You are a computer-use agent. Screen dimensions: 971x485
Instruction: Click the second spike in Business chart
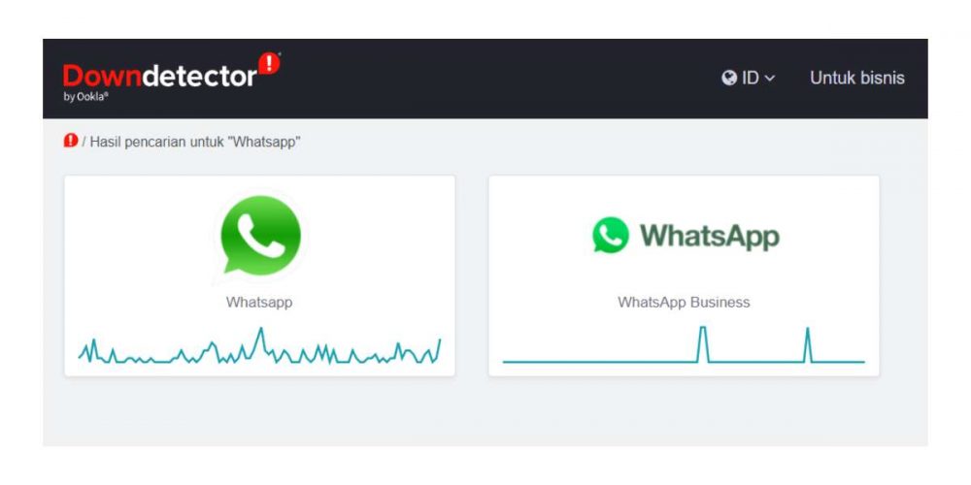pos(808,344)
